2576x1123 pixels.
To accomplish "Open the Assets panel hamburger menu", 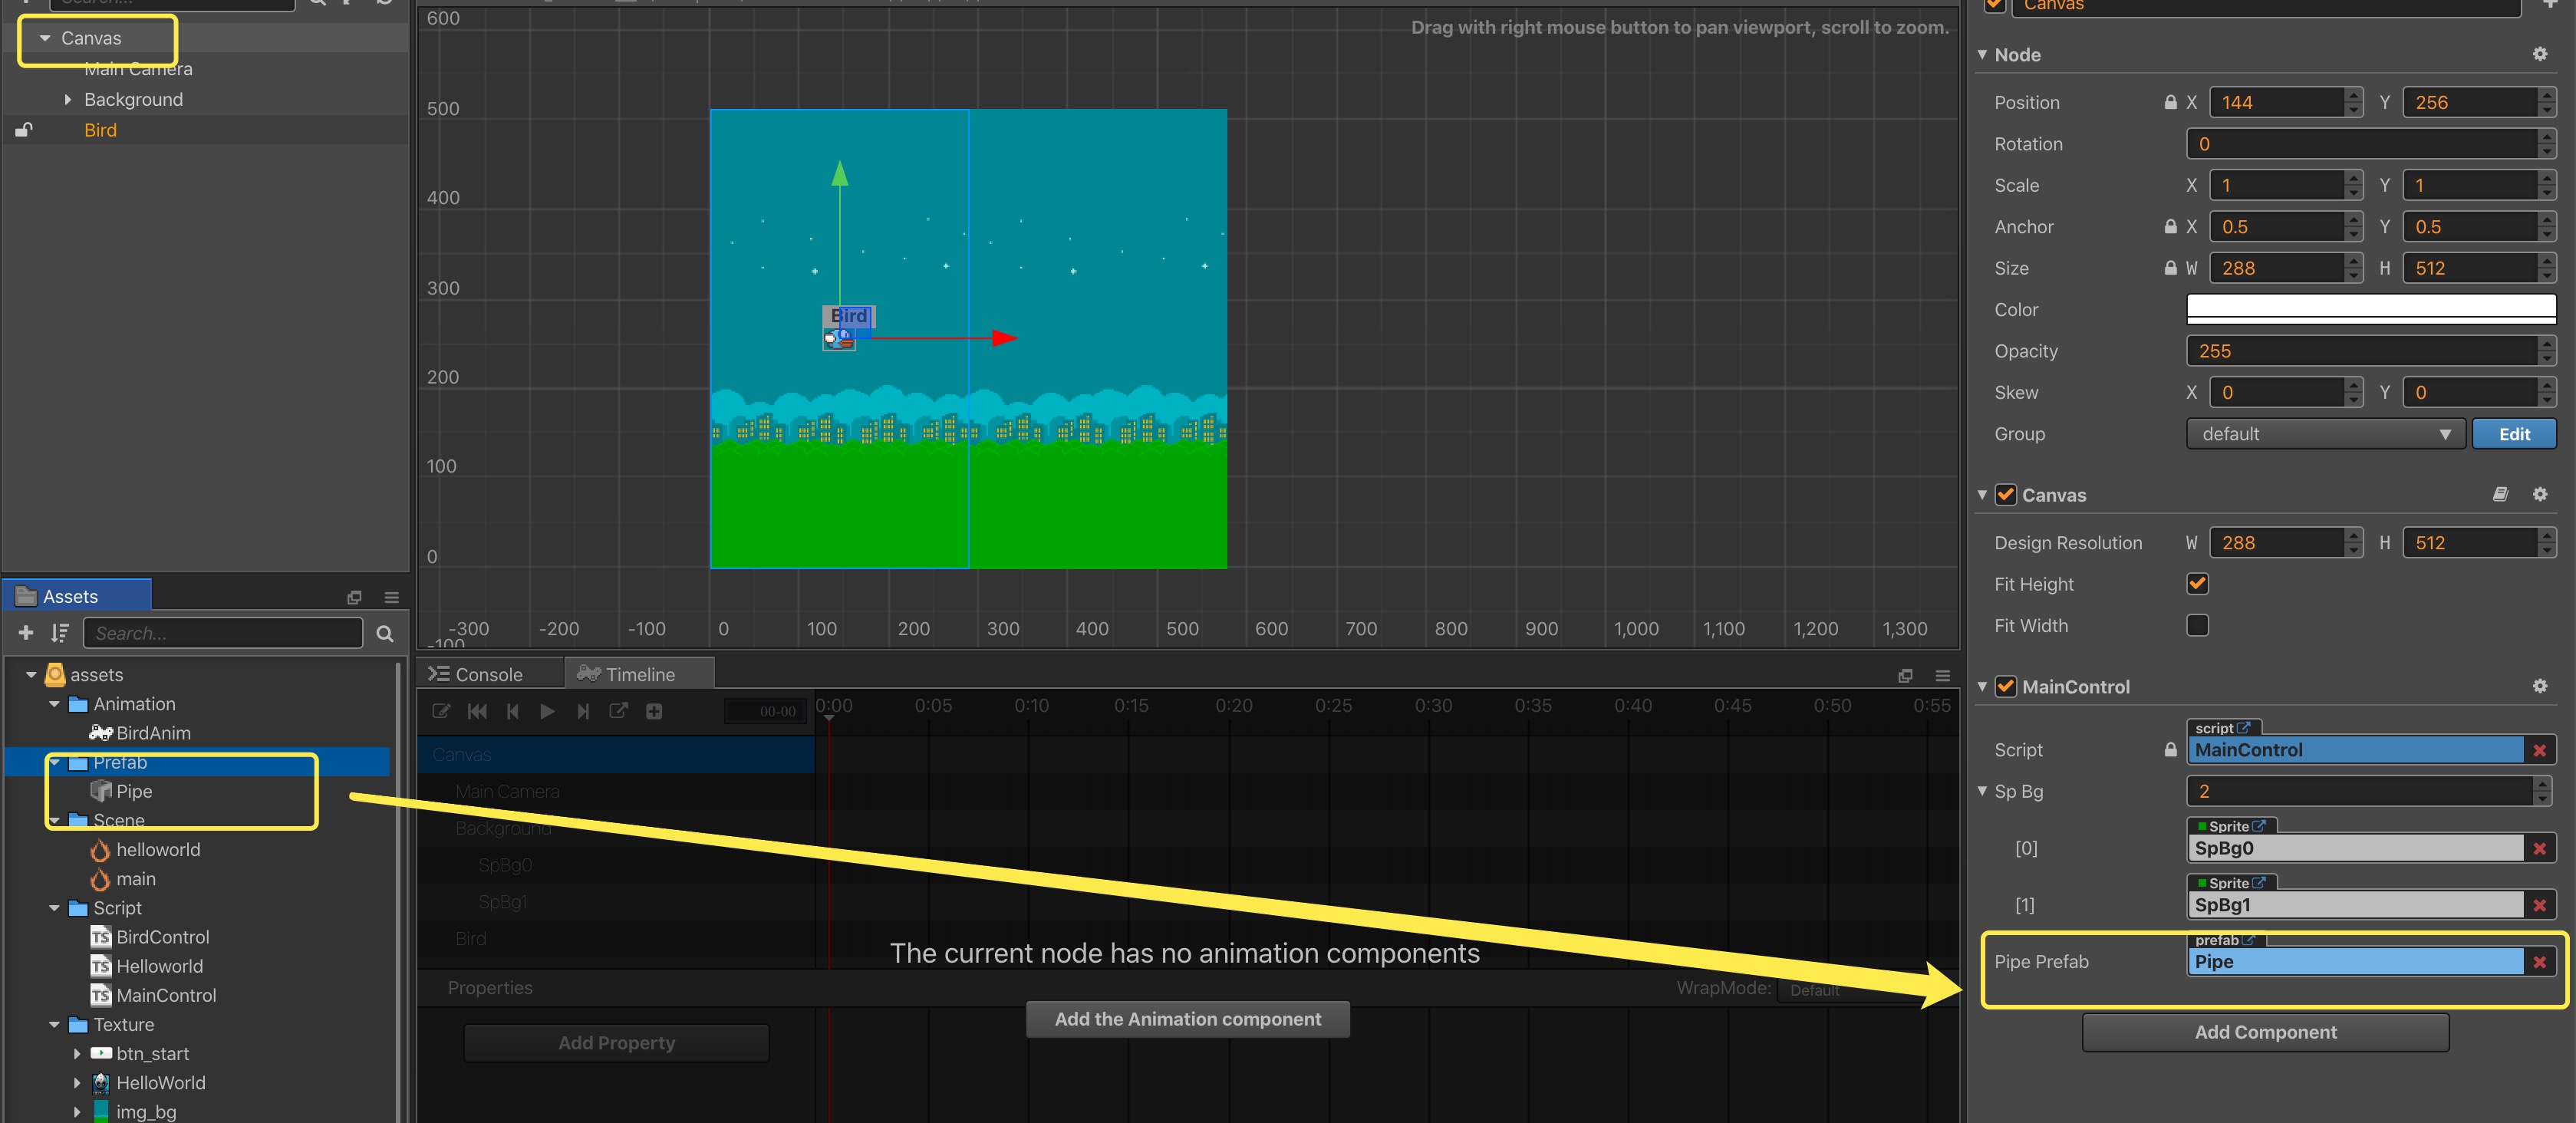I will click(392, 597).
